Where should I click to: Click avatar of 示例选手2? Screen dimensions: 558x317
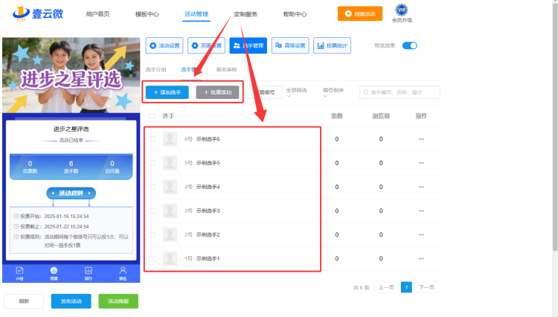[170, 234]
